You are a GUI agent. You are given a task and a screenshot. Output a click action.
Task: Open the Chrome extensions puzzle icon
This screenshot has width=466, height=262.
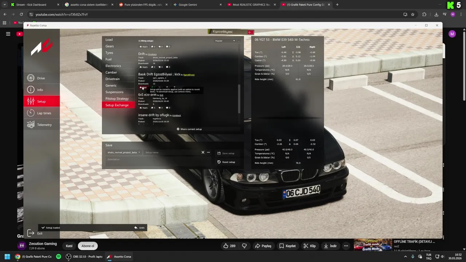tap(424, 14)
